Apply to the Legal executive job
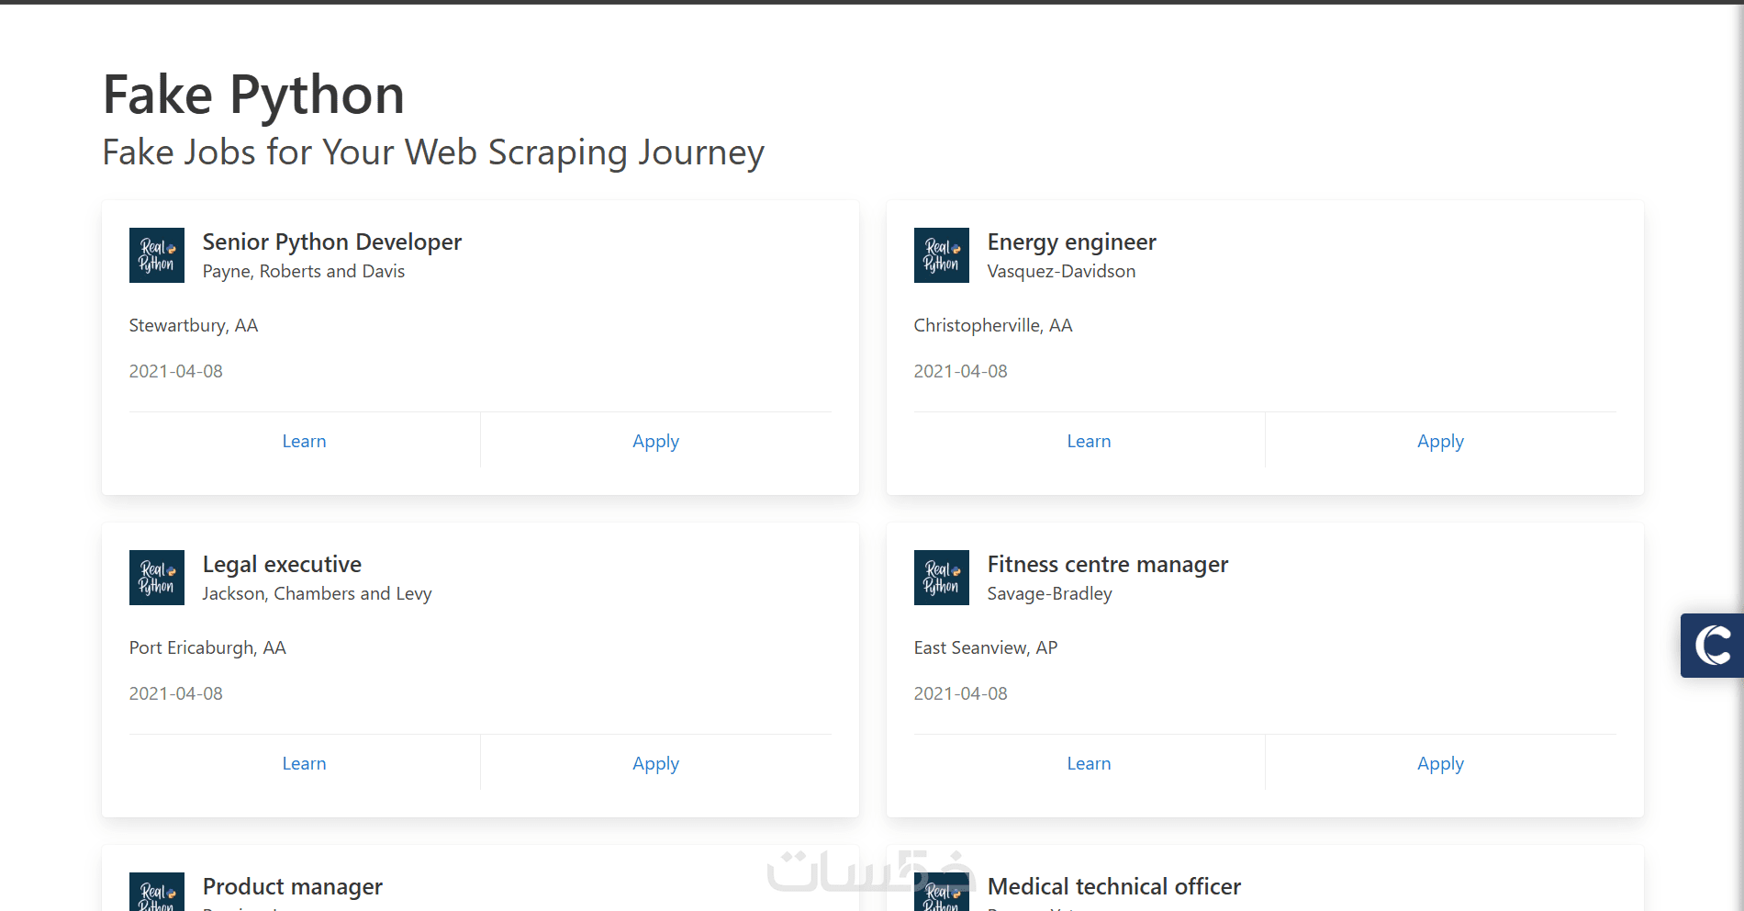Screen dimensions: 1744x911 (x=655, y=764)
